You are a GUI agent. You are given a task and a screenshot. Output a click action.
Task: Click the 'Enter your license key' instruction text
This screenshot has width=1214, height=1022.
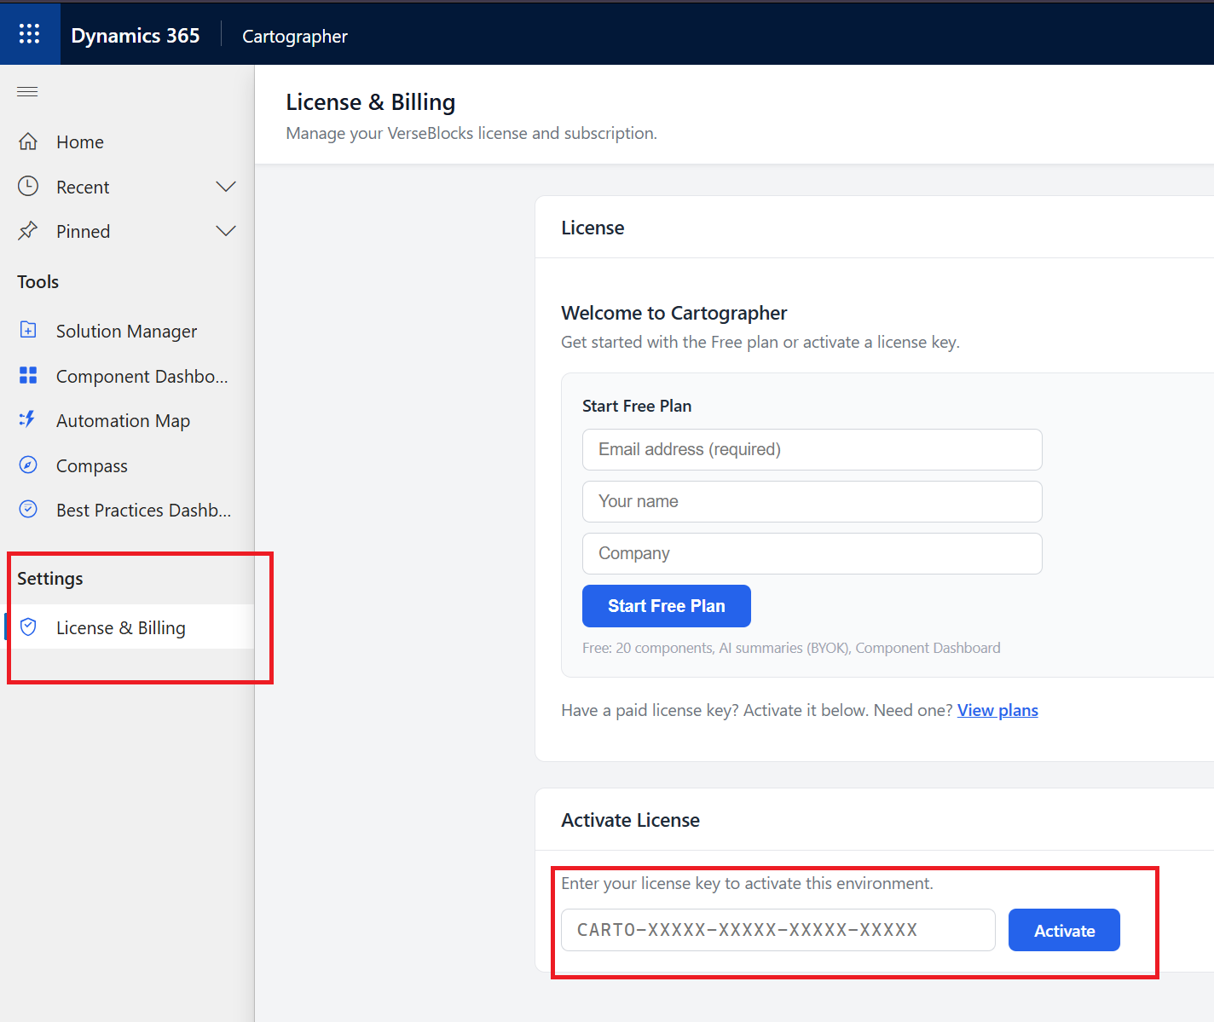coord(747,883)
